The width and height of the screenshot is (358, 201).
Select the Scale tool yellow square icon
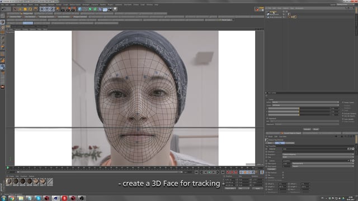point(25,9)
